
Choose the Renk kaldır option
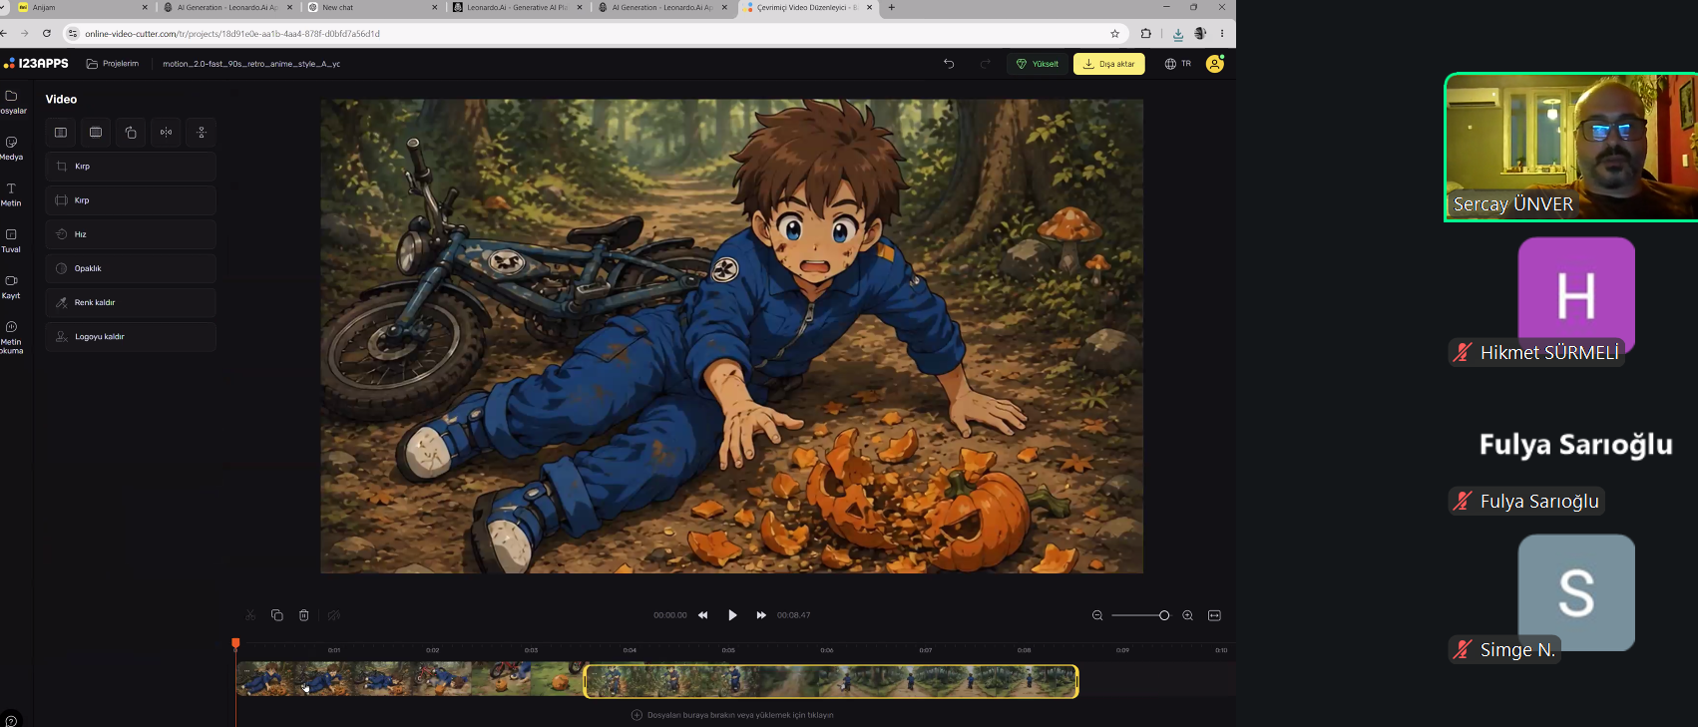[x=131, y=302]
